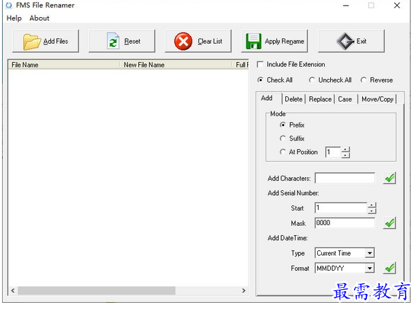
Task: Click the horizontal scrollbar thumb
Action: click(x=97, y=290)
